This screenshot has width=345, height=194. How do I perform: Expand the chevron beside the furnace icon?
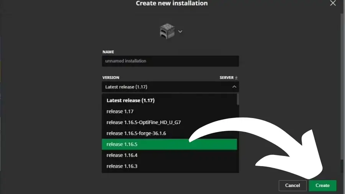[x=180, y=31]
